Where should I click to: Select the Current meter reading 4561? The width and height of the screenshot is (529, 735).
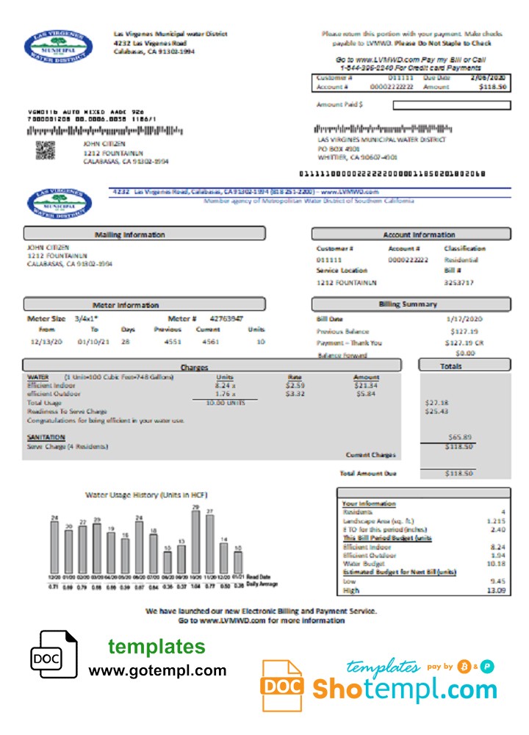click(210, 342)
